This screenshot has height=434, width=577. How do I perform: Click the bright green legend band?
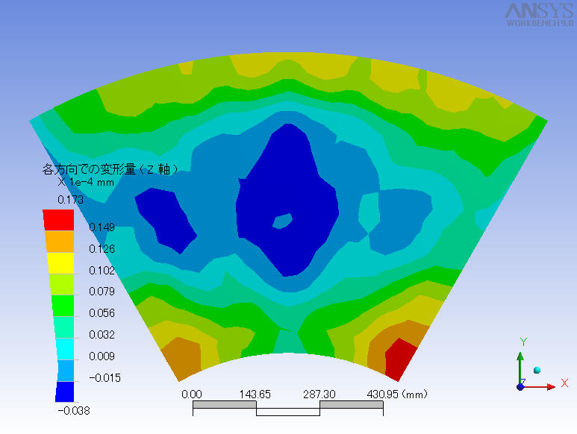63,306
